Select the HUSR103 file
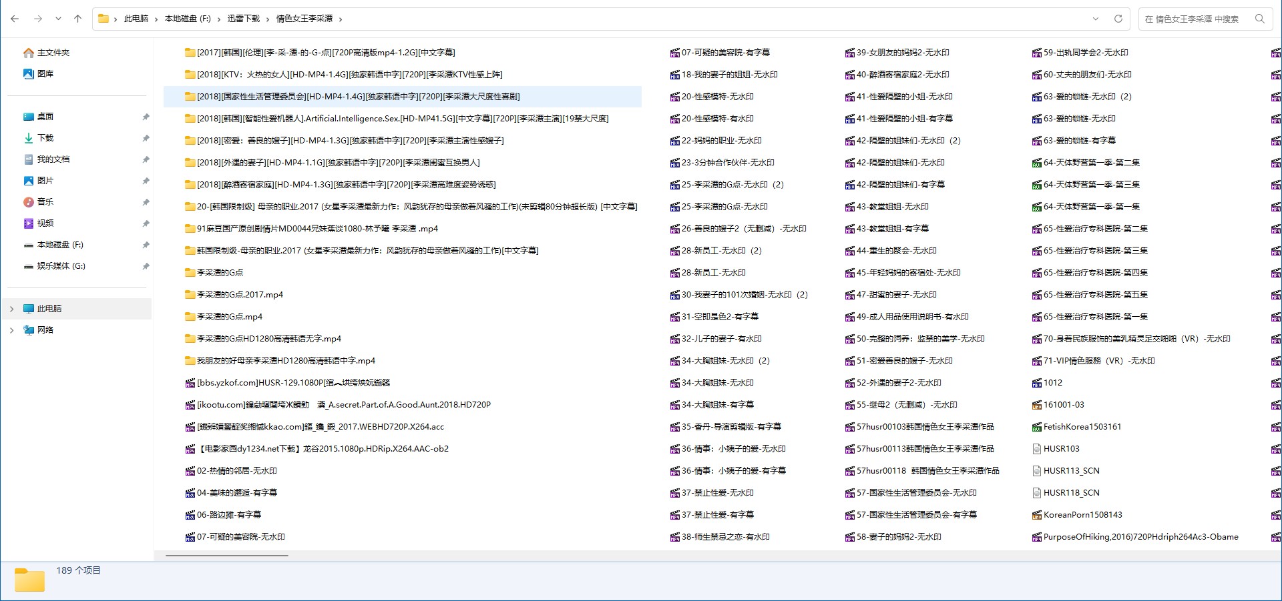Viewport: 1282px width, 601px height. (x=1061, y=449)
